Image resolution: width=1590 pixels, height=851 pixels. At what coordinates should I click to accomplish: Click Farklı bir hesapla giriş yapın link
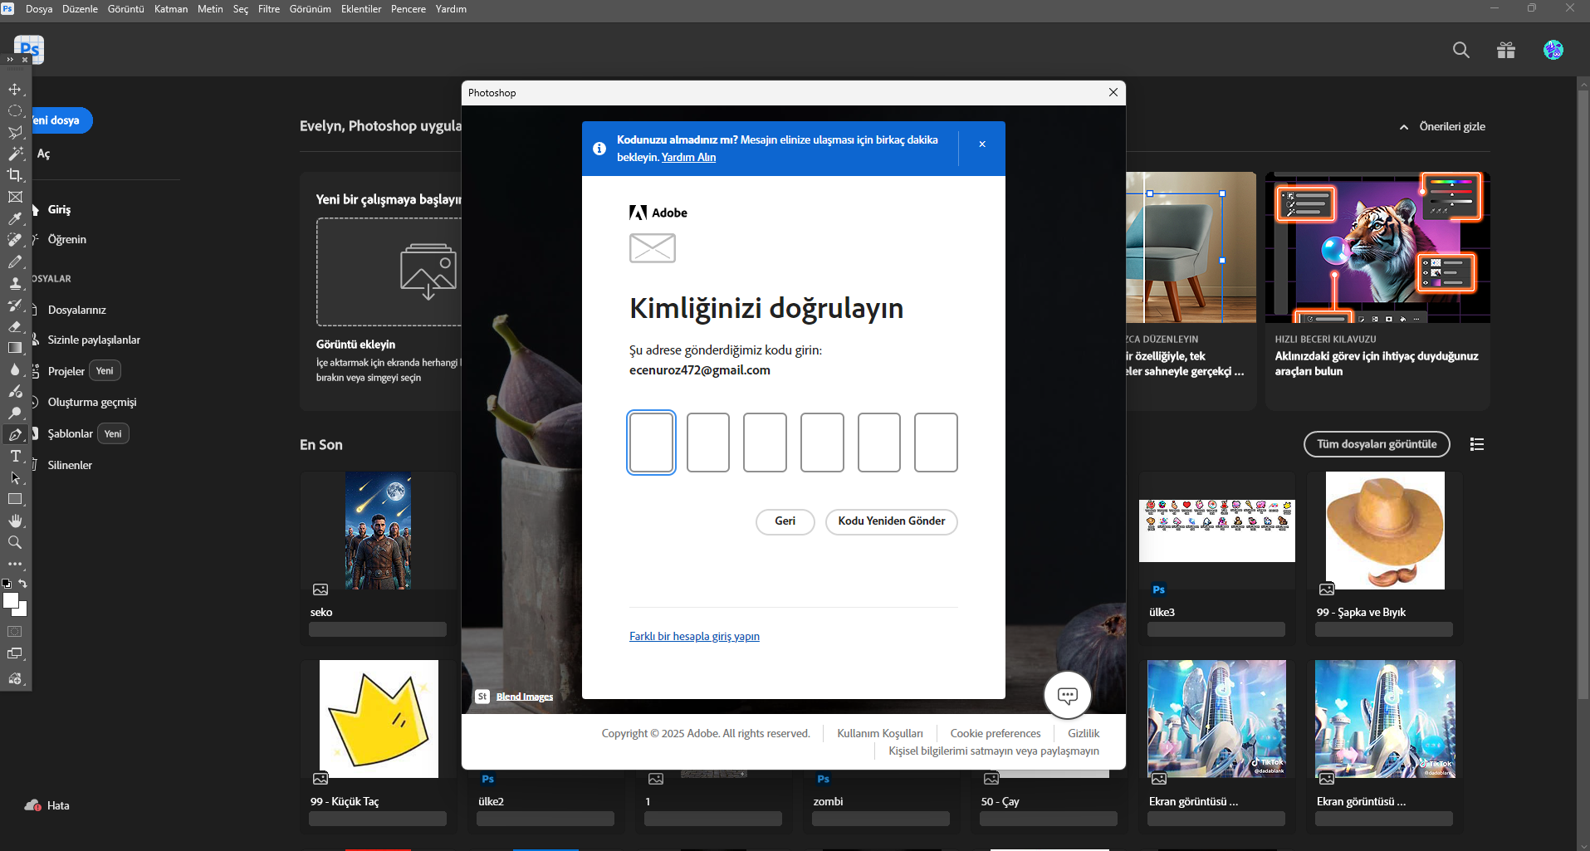tap(694, 636)
